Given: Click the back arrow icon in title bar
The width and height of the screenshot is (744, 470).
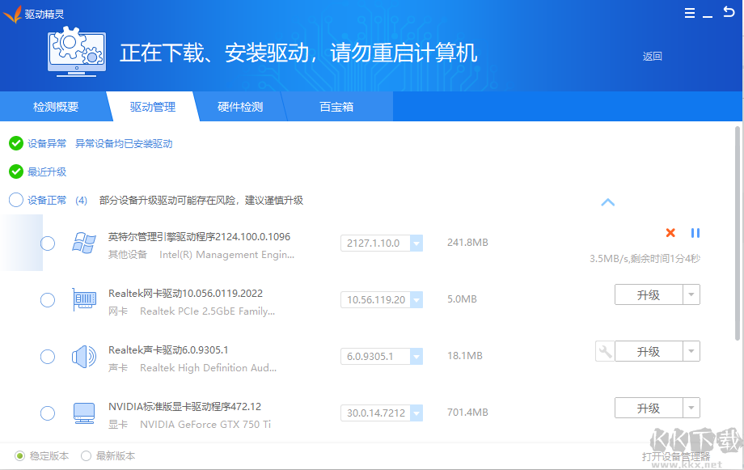Looking at the screenshot, I should pyautogui.click(x=729, y=13).
